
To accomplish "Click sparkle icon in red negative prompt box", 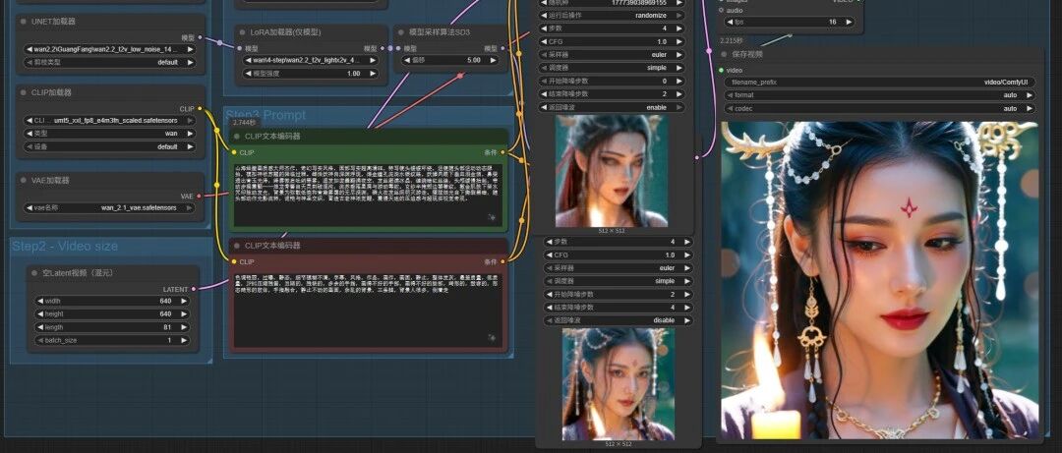I will [492, 337].
